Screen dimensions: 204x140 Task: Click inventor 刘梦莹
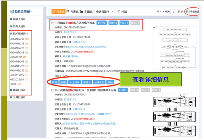pyautogui.click(x=66, y=123)
